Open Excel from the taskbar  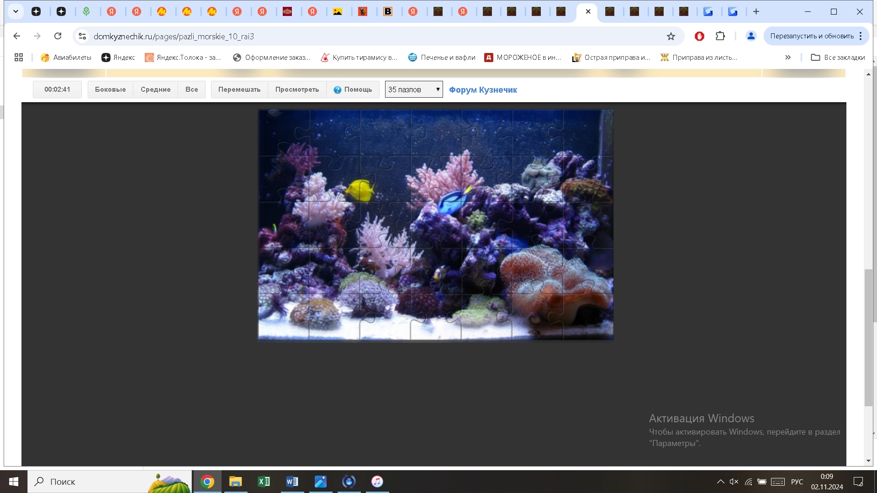coord(264,482)
